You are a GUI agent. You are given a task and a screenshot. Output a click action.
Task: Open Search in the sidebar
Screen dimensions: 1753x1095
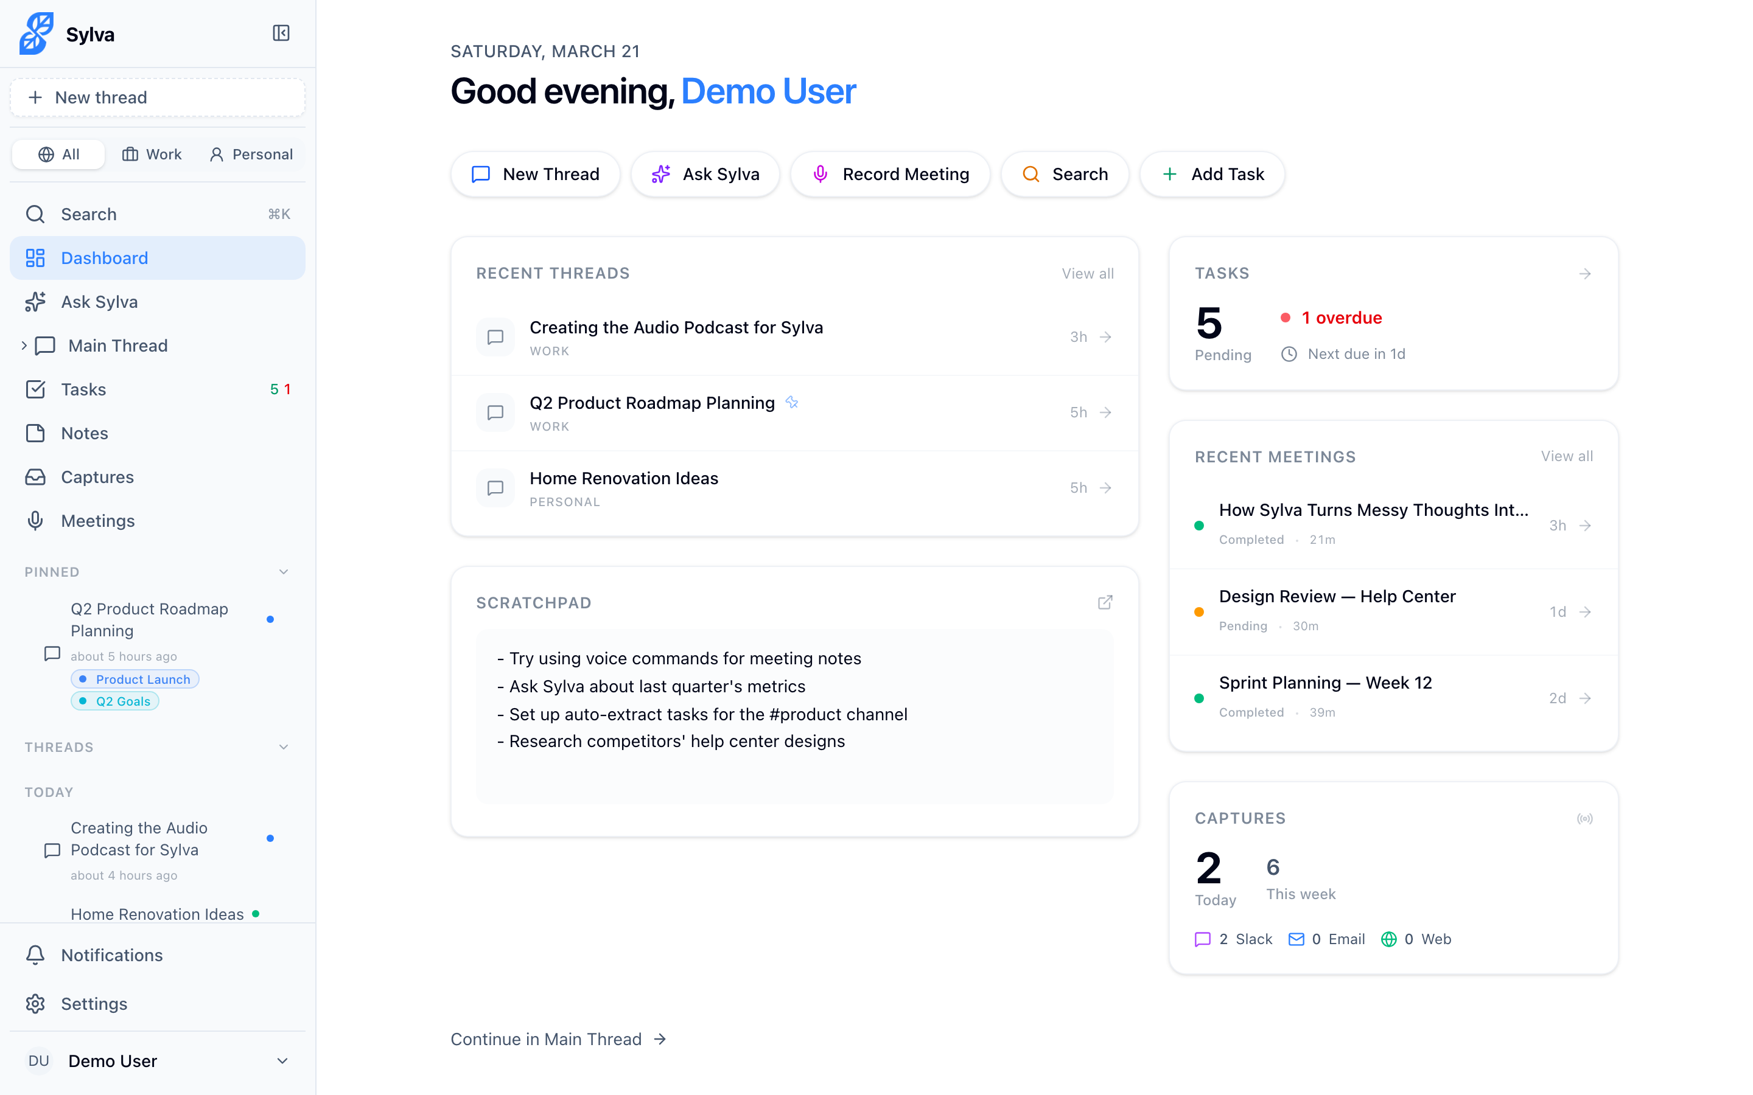coord(157,214)
